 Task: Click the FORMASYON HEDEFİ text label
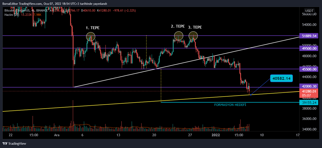(x=230, y=105)
